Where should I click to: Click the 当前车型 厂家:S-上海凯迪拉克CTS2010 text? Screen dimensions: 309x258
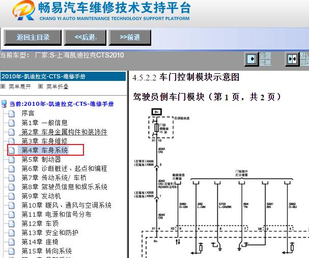tap(62, 55)
